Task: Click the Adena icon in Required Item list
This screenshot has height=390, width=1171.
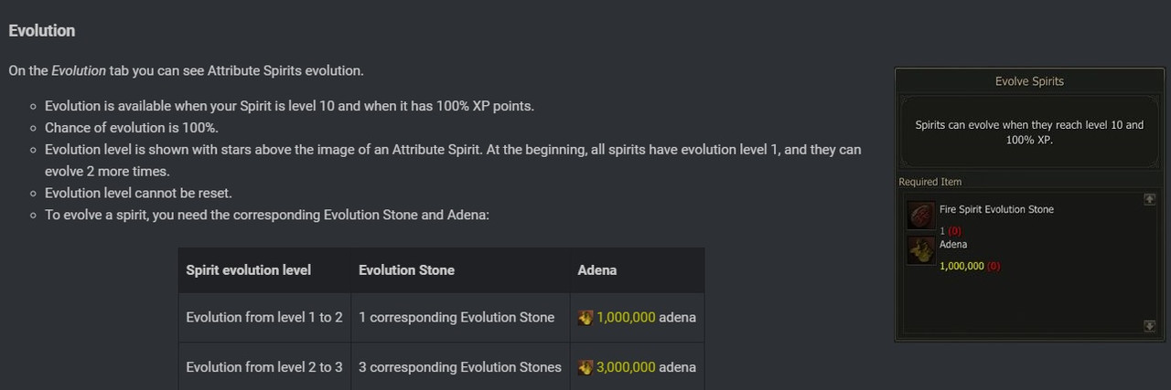Action: pos(920,250)
